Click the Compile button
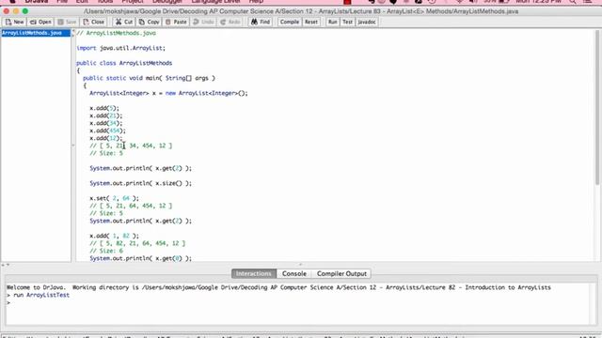The width and height of the screenshot is (602, 338). click(x=290, y=22)
